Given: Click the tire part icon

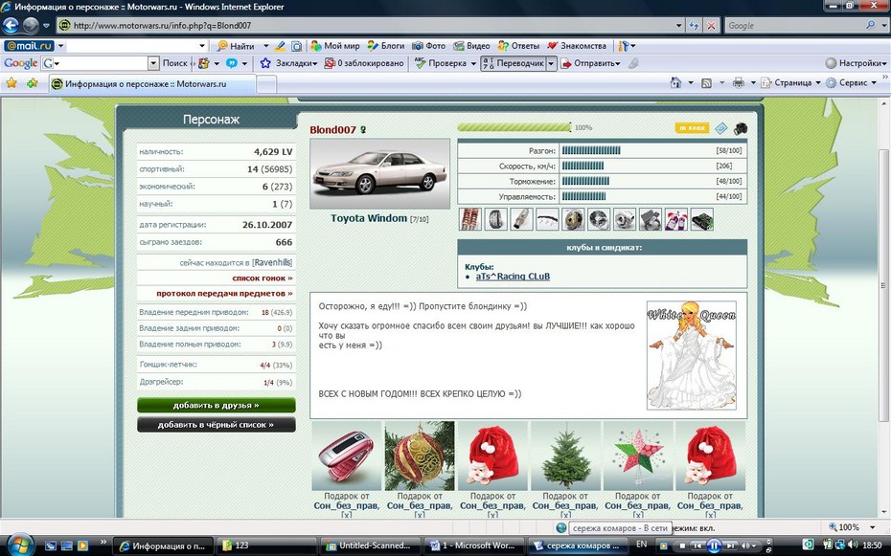Looking at the screenshot, I should (495, 219).
